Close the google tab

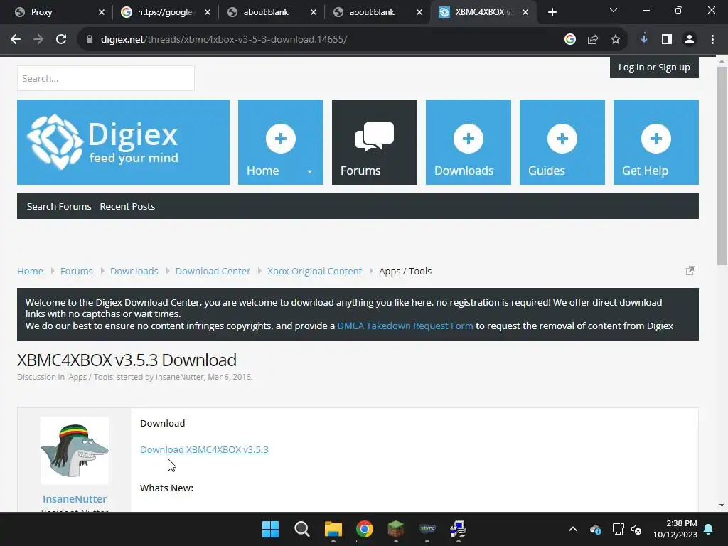tap(208, 12)
